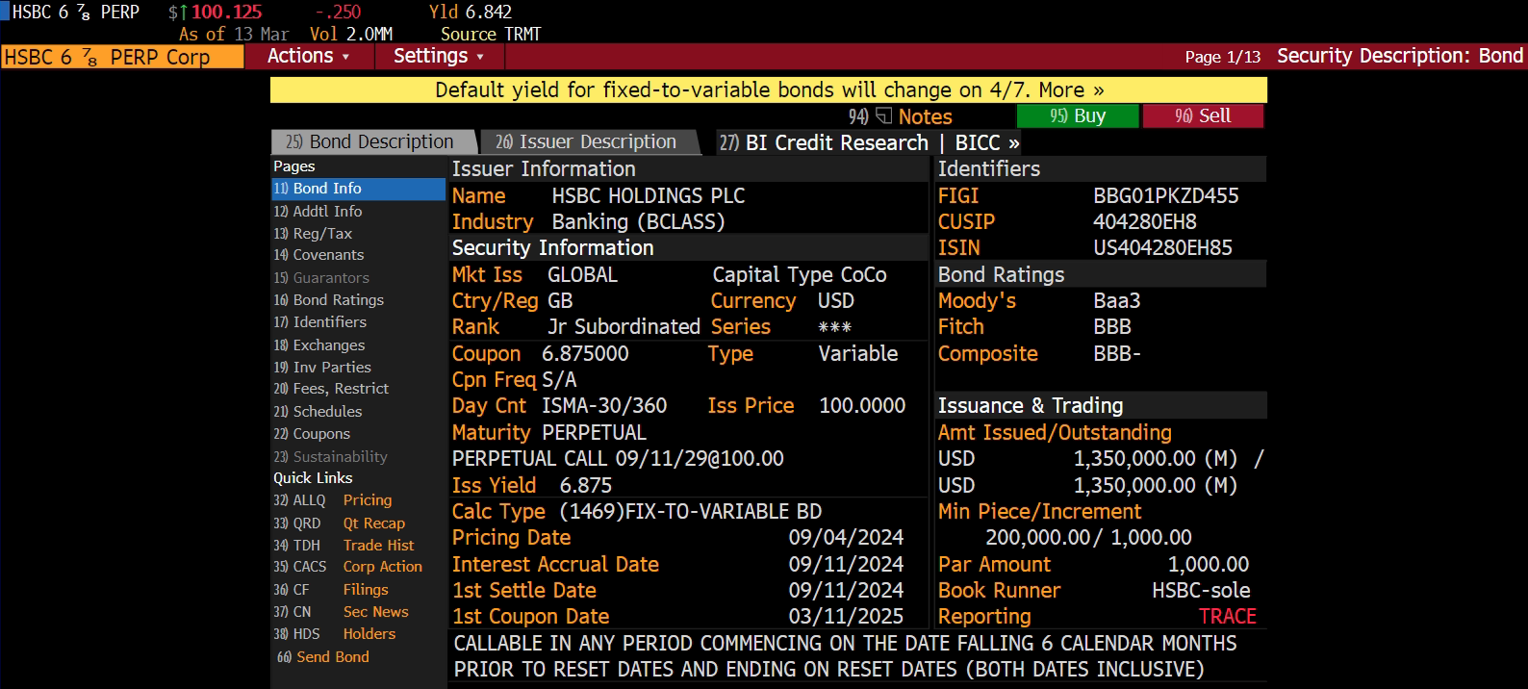Click the Name label in Issuer Information
Viewport: 1528px width, 689px height.
point(478,195)
